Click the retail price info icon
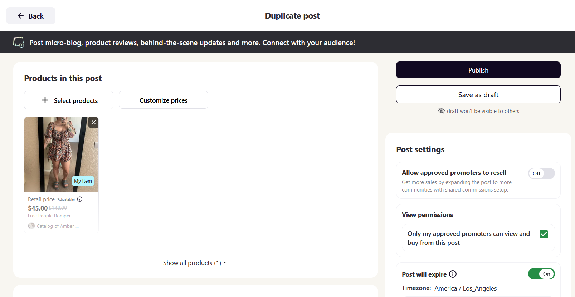Screen dimensions: 575x297 tap(80, 199)
